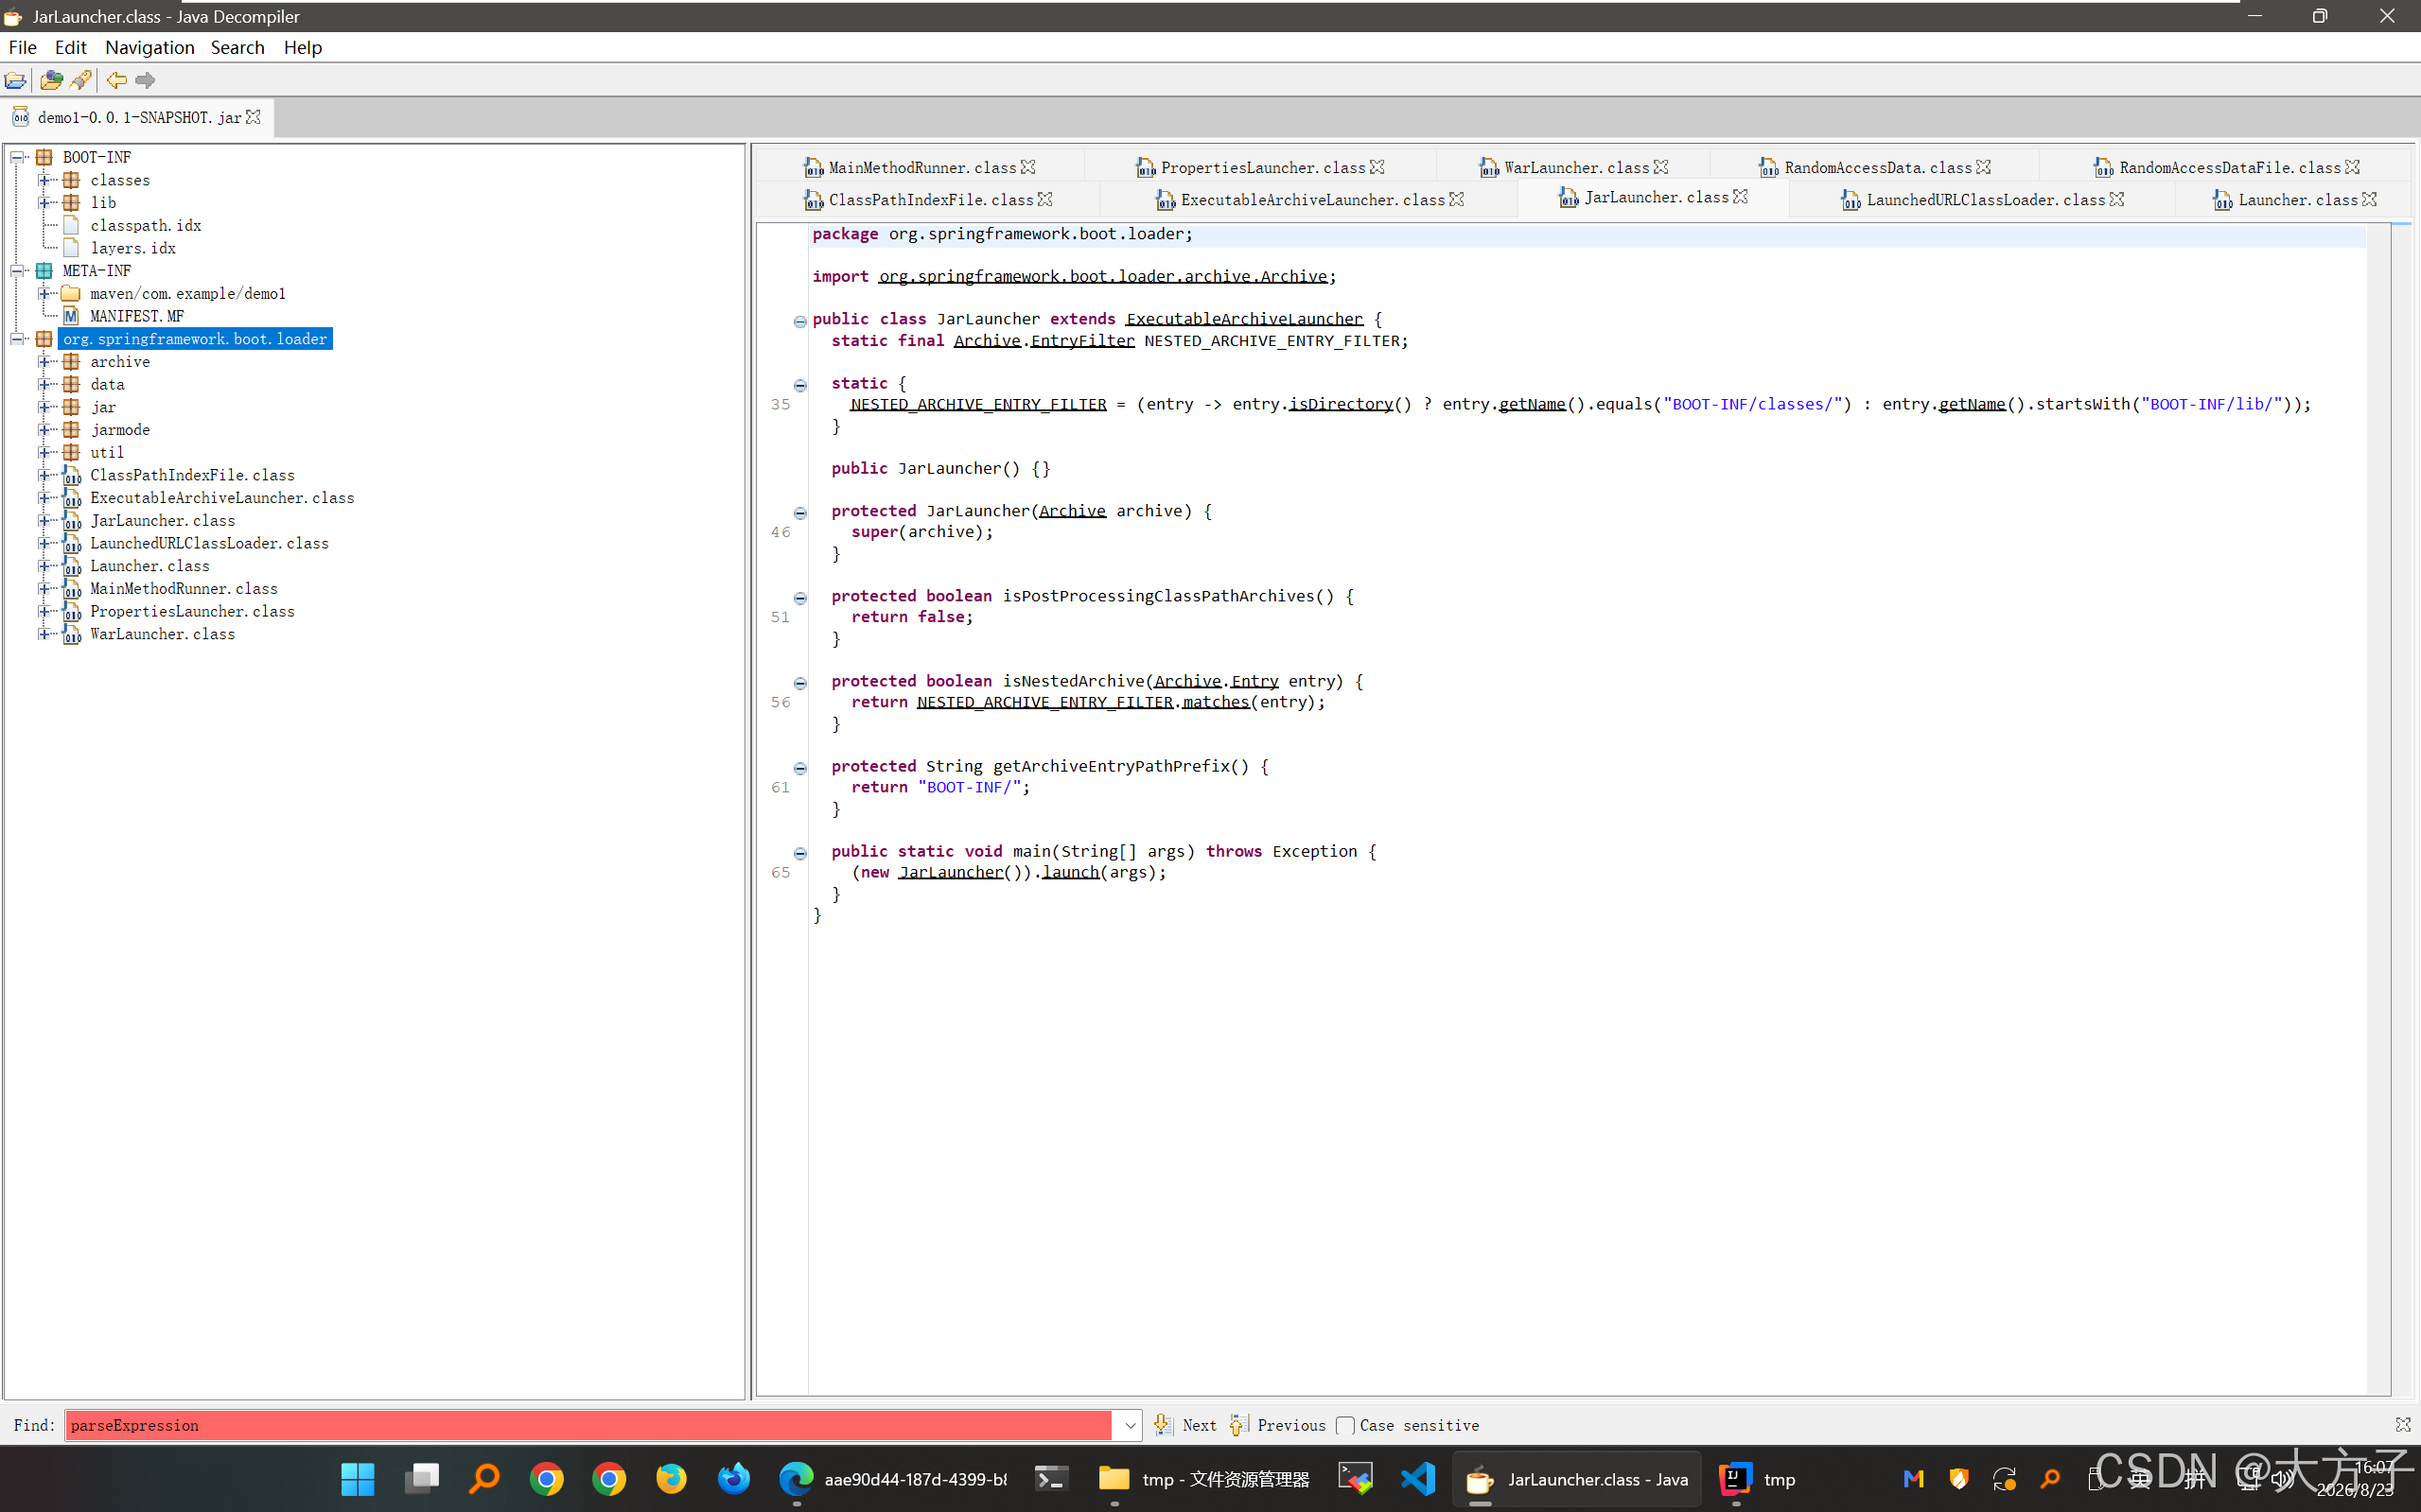Go Forward with the right arrow icon

[x=145, y=80]
